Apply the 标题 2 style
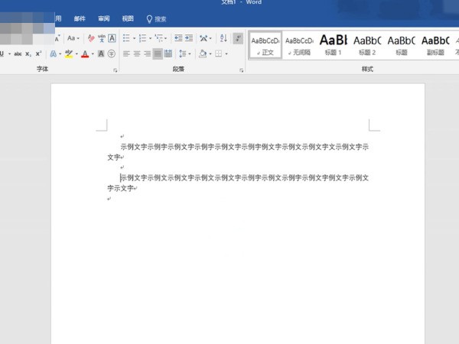Viewport: 459px width, 344px height. pyautogui.click(x=367, y=45)
